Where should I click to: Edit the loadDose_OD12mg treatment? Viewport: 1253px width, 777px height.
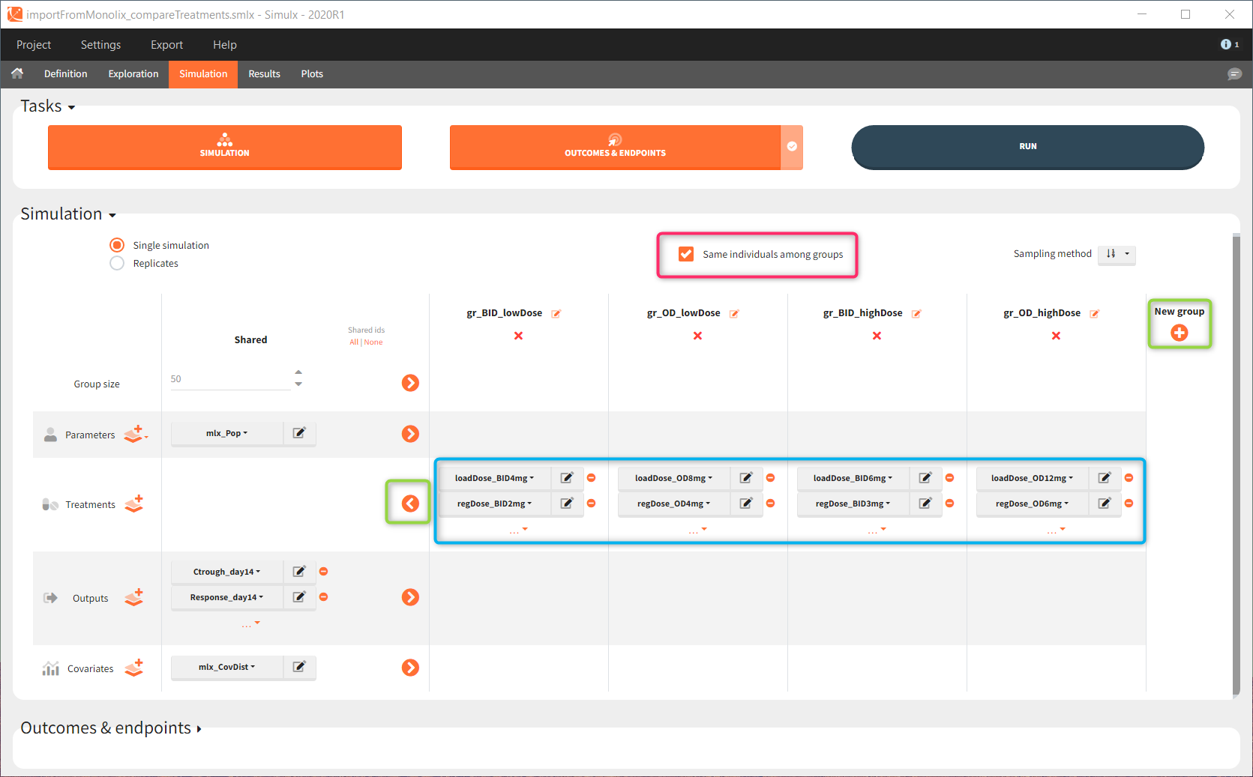[1105, 478]
